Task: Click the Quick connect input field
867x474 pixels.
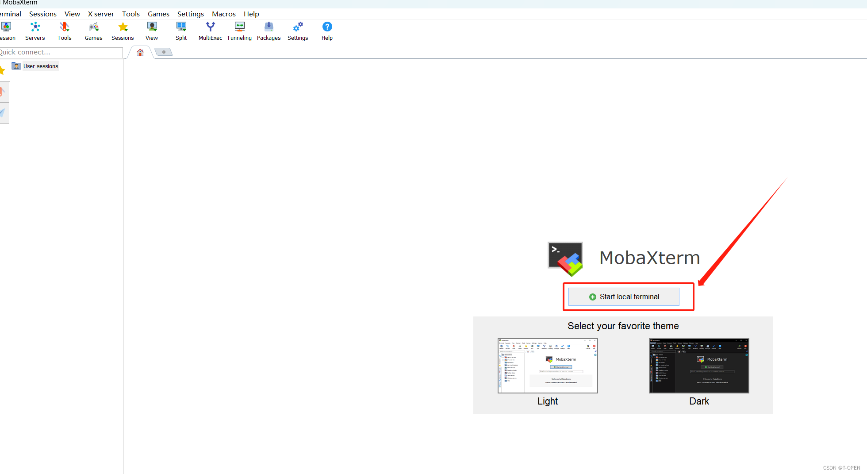Action: pyautogui.click(x=61, y=52)
